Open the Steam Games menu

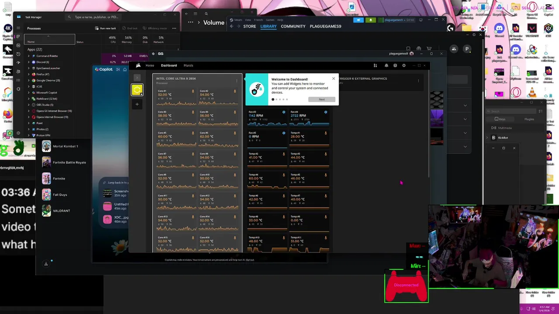pos(270,20)
